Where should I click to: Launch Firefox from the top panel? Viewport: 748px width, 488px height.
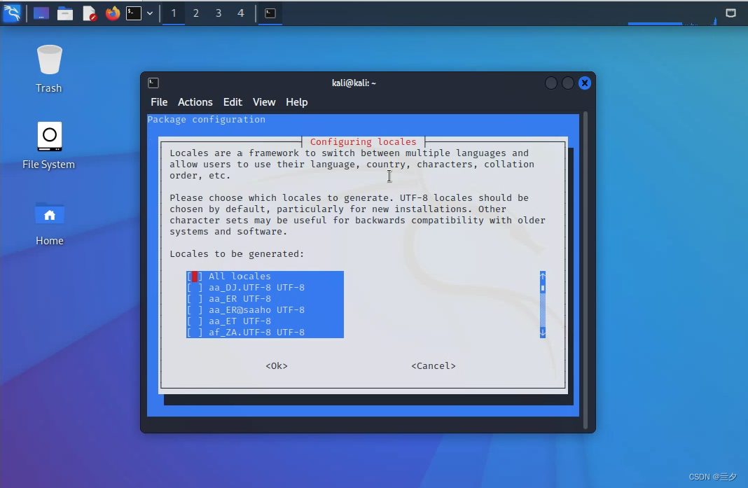point(112,13)
